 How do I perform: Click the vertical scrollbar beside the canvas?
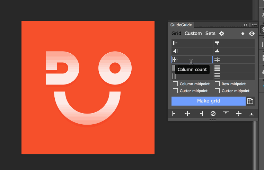(255, 146)
